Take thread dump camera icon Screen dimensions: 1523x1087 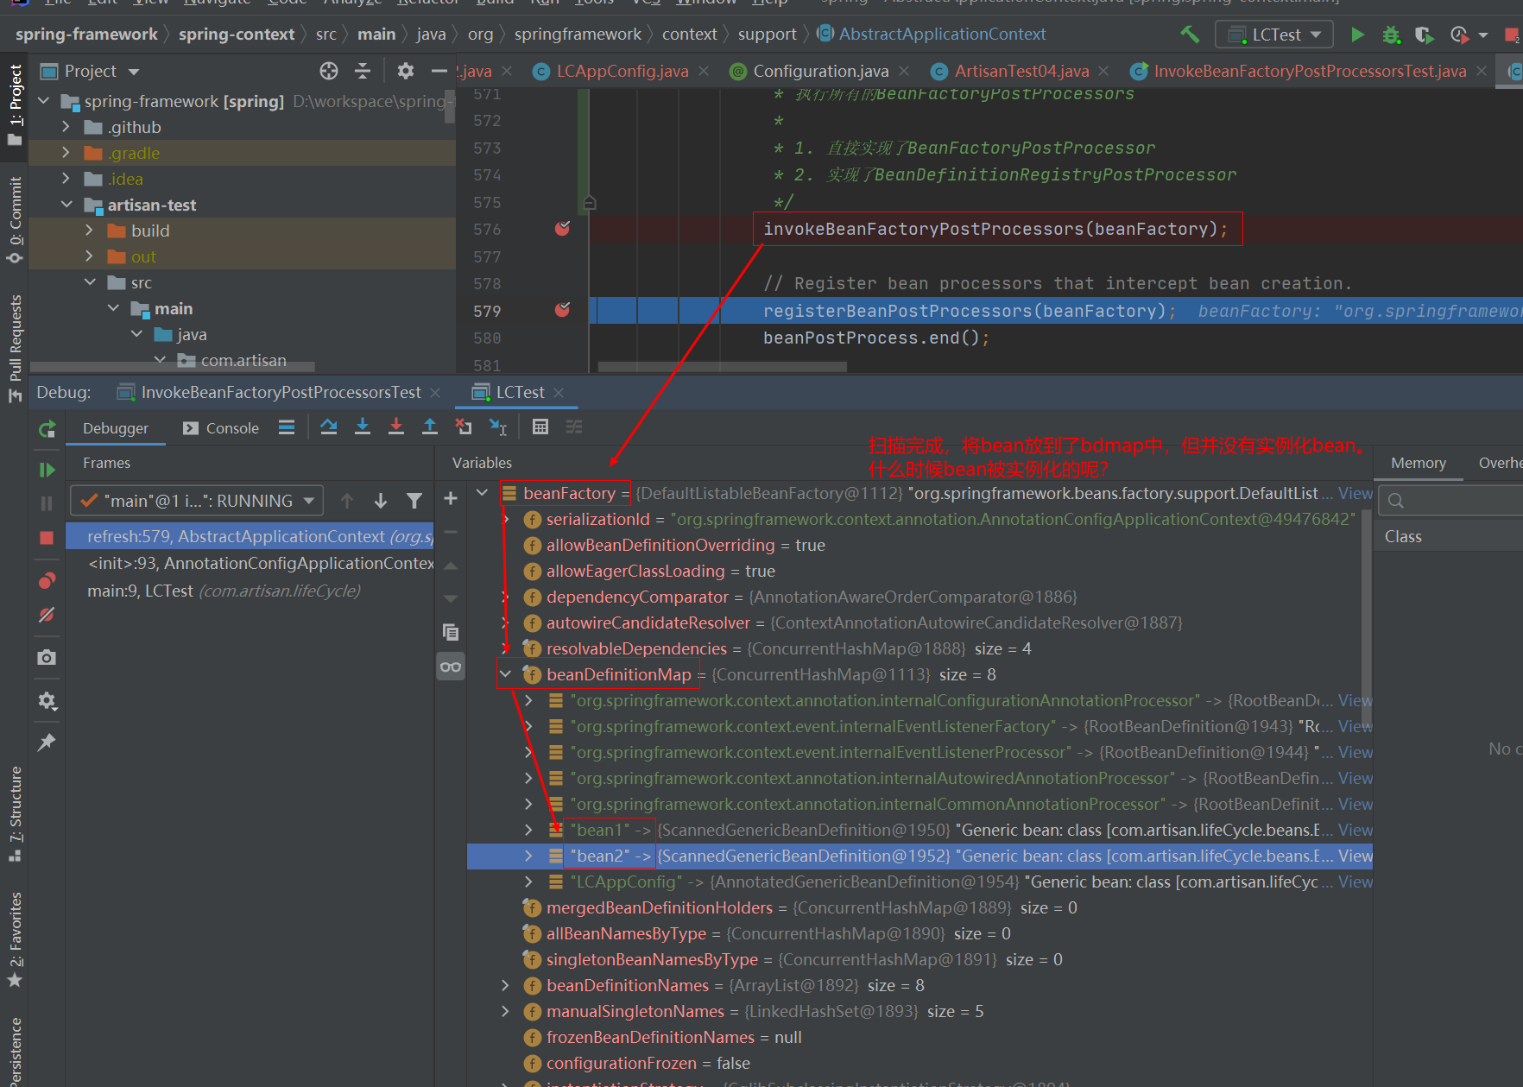pyautogui.click(x=47, y=658)
